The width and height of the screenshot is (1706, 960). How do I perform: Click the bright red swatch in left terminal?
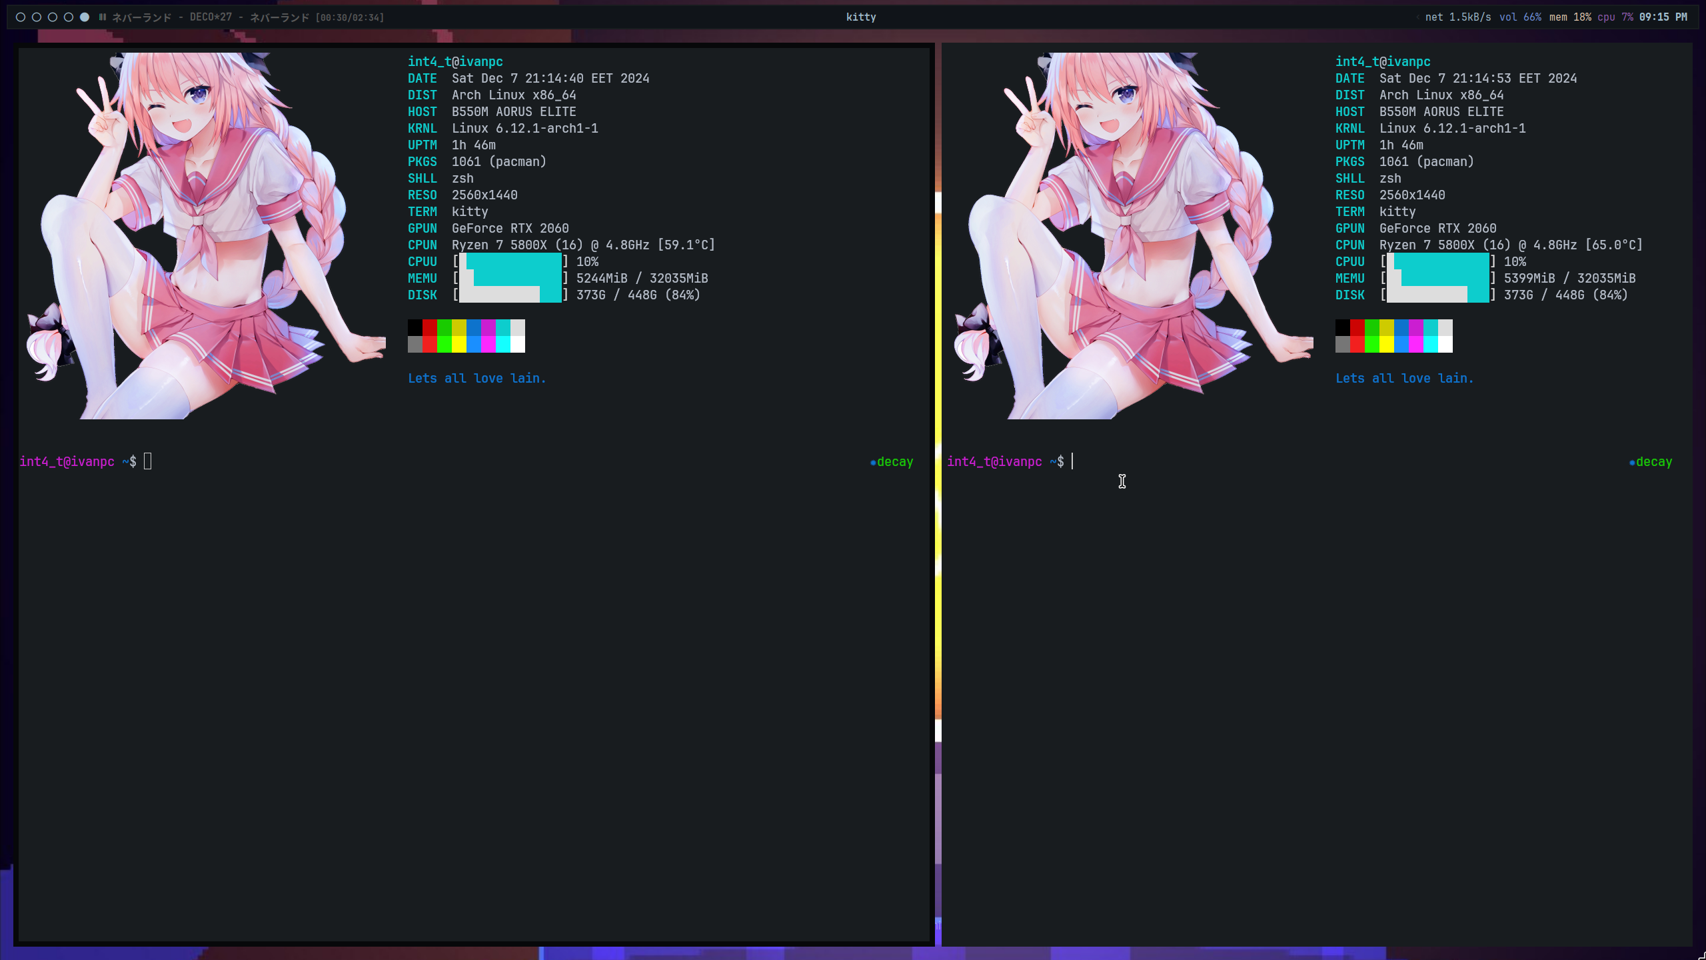pos(430,345)
